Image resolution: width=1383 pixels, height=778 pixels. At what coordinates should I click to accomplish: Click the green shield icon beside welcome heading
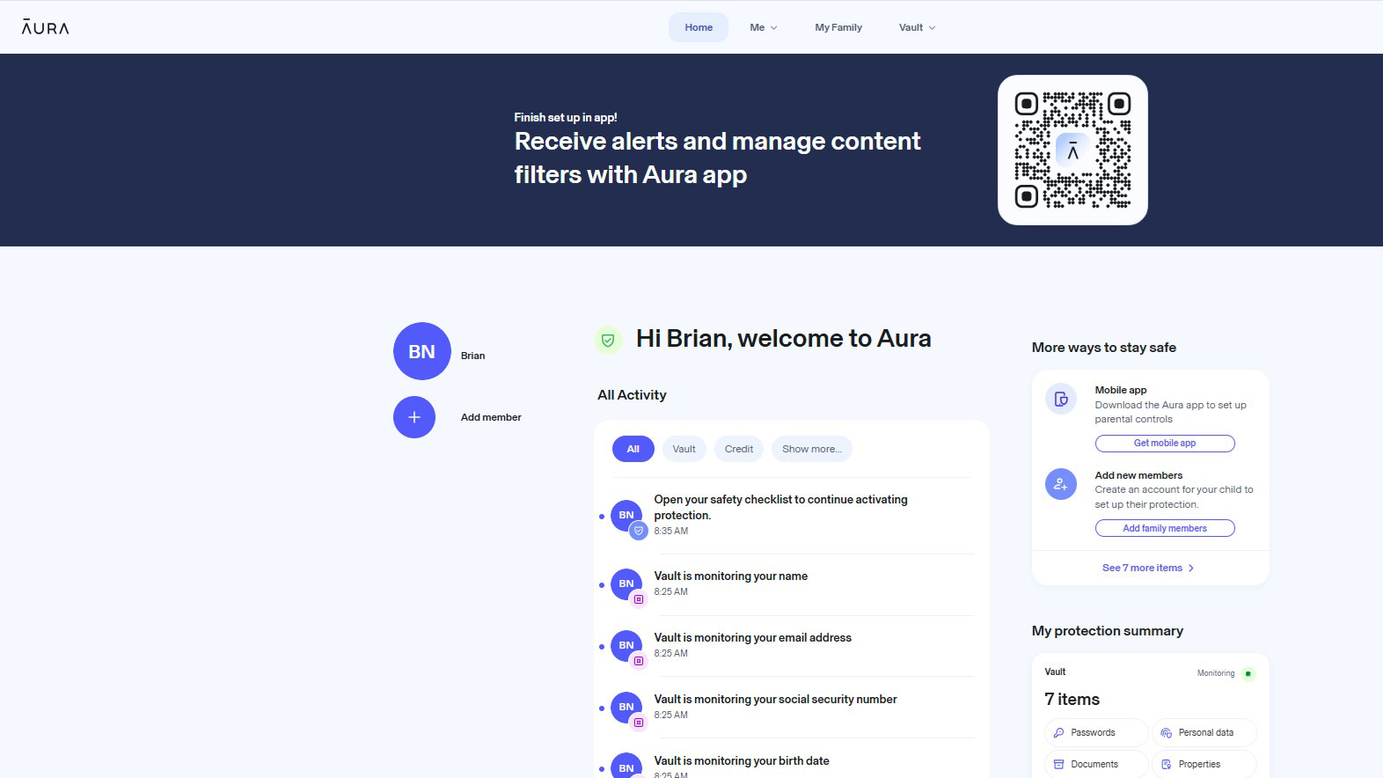point(608,340)
